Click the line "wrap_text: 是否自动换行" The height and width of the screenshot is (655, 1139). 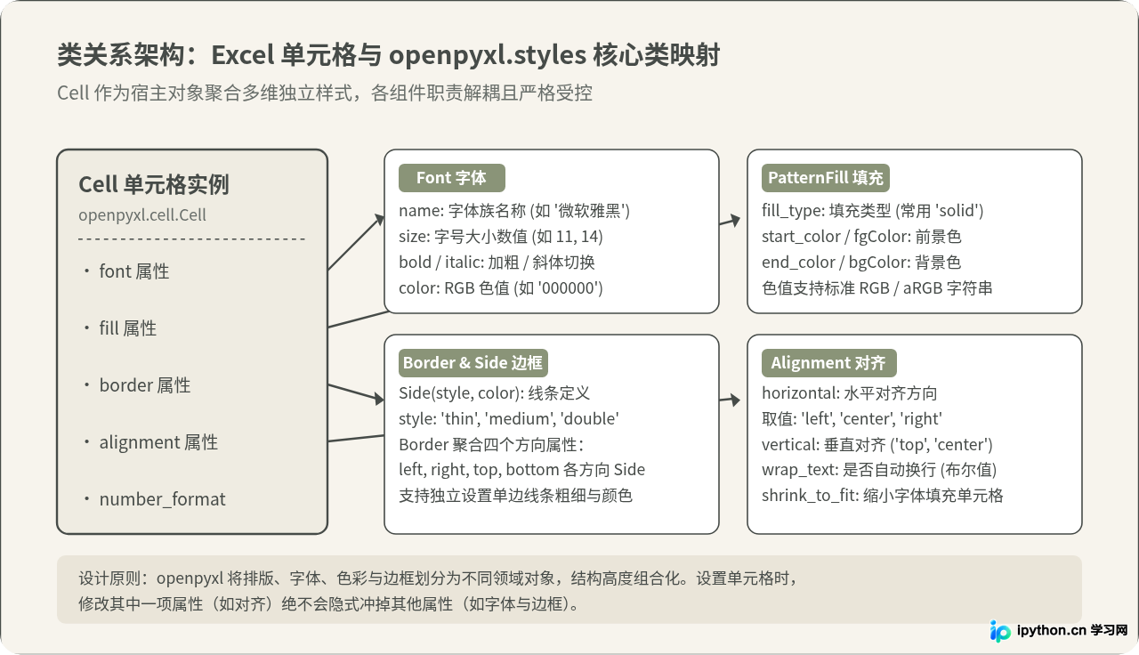pos(879,470)
